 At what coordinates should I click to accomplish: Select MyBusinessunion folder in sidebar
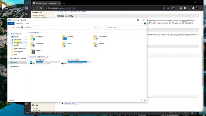pos(20,49)
